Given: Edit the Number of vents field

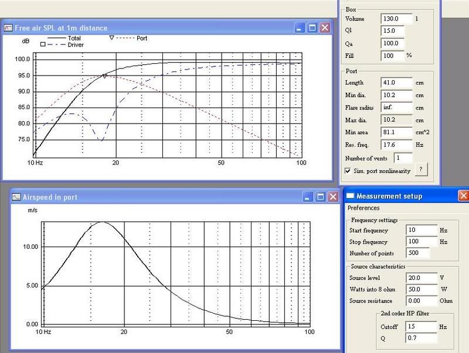Looking at the screenshot, I should click(403, 158).
